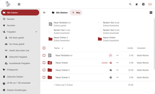Click the summary text 1 Datei und 3 Ordner
155x94 pixels.
coord(63,85)
